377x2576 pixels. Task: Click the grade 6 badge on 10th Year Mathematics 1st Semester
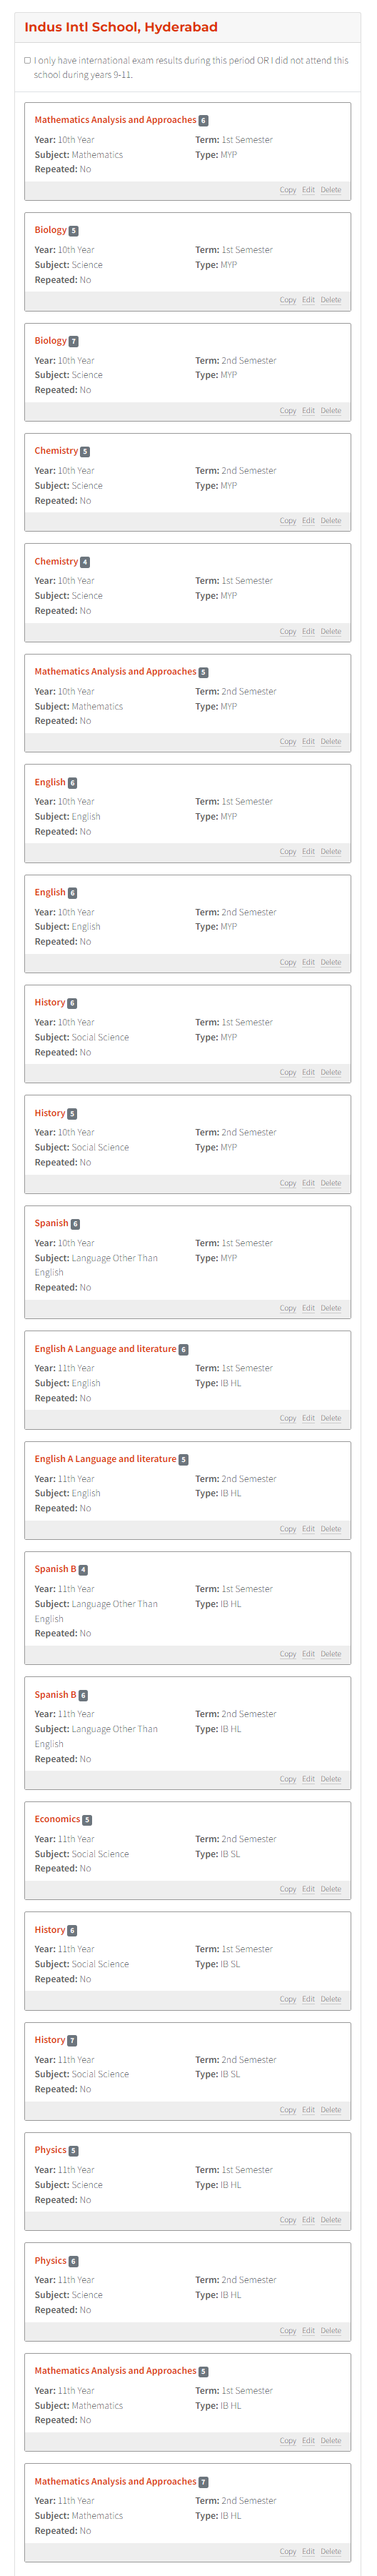click(x=203, y=120)
